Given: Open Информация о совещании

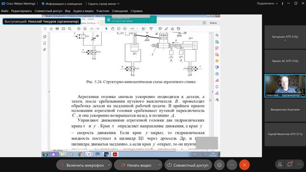Looking at the screenshot, I should (62, 4).
